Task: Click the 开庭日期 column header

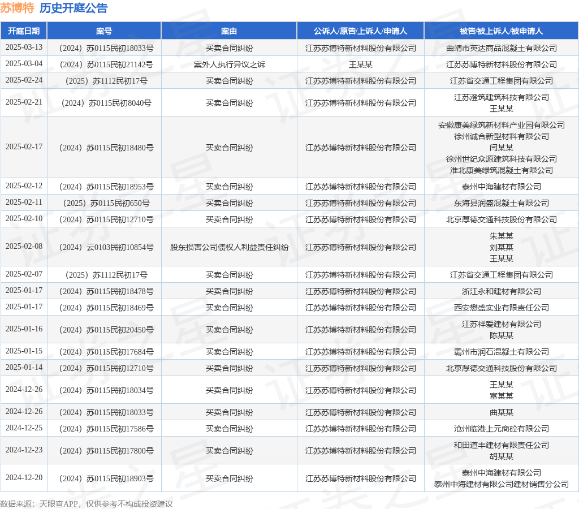Action: [x=24, y=31]
